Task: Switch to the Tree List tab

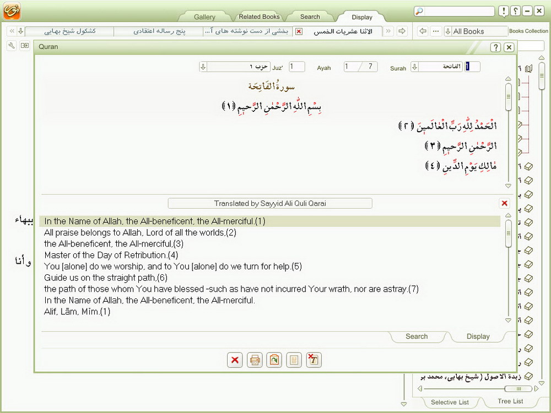Action: tap(510, 401)
